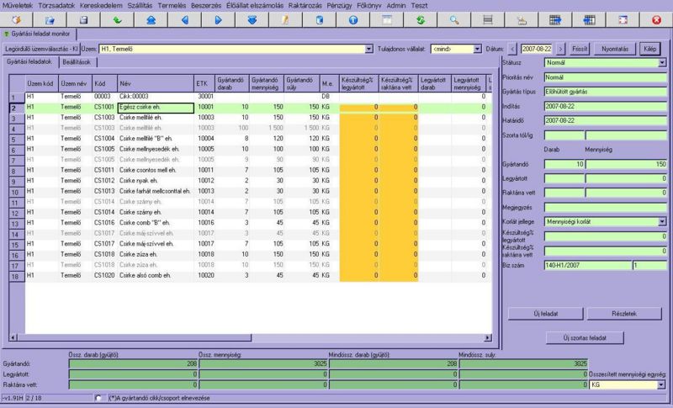Open the Korlát jellege dropdown
673x408 pixels.
click(x=661, y=221)
